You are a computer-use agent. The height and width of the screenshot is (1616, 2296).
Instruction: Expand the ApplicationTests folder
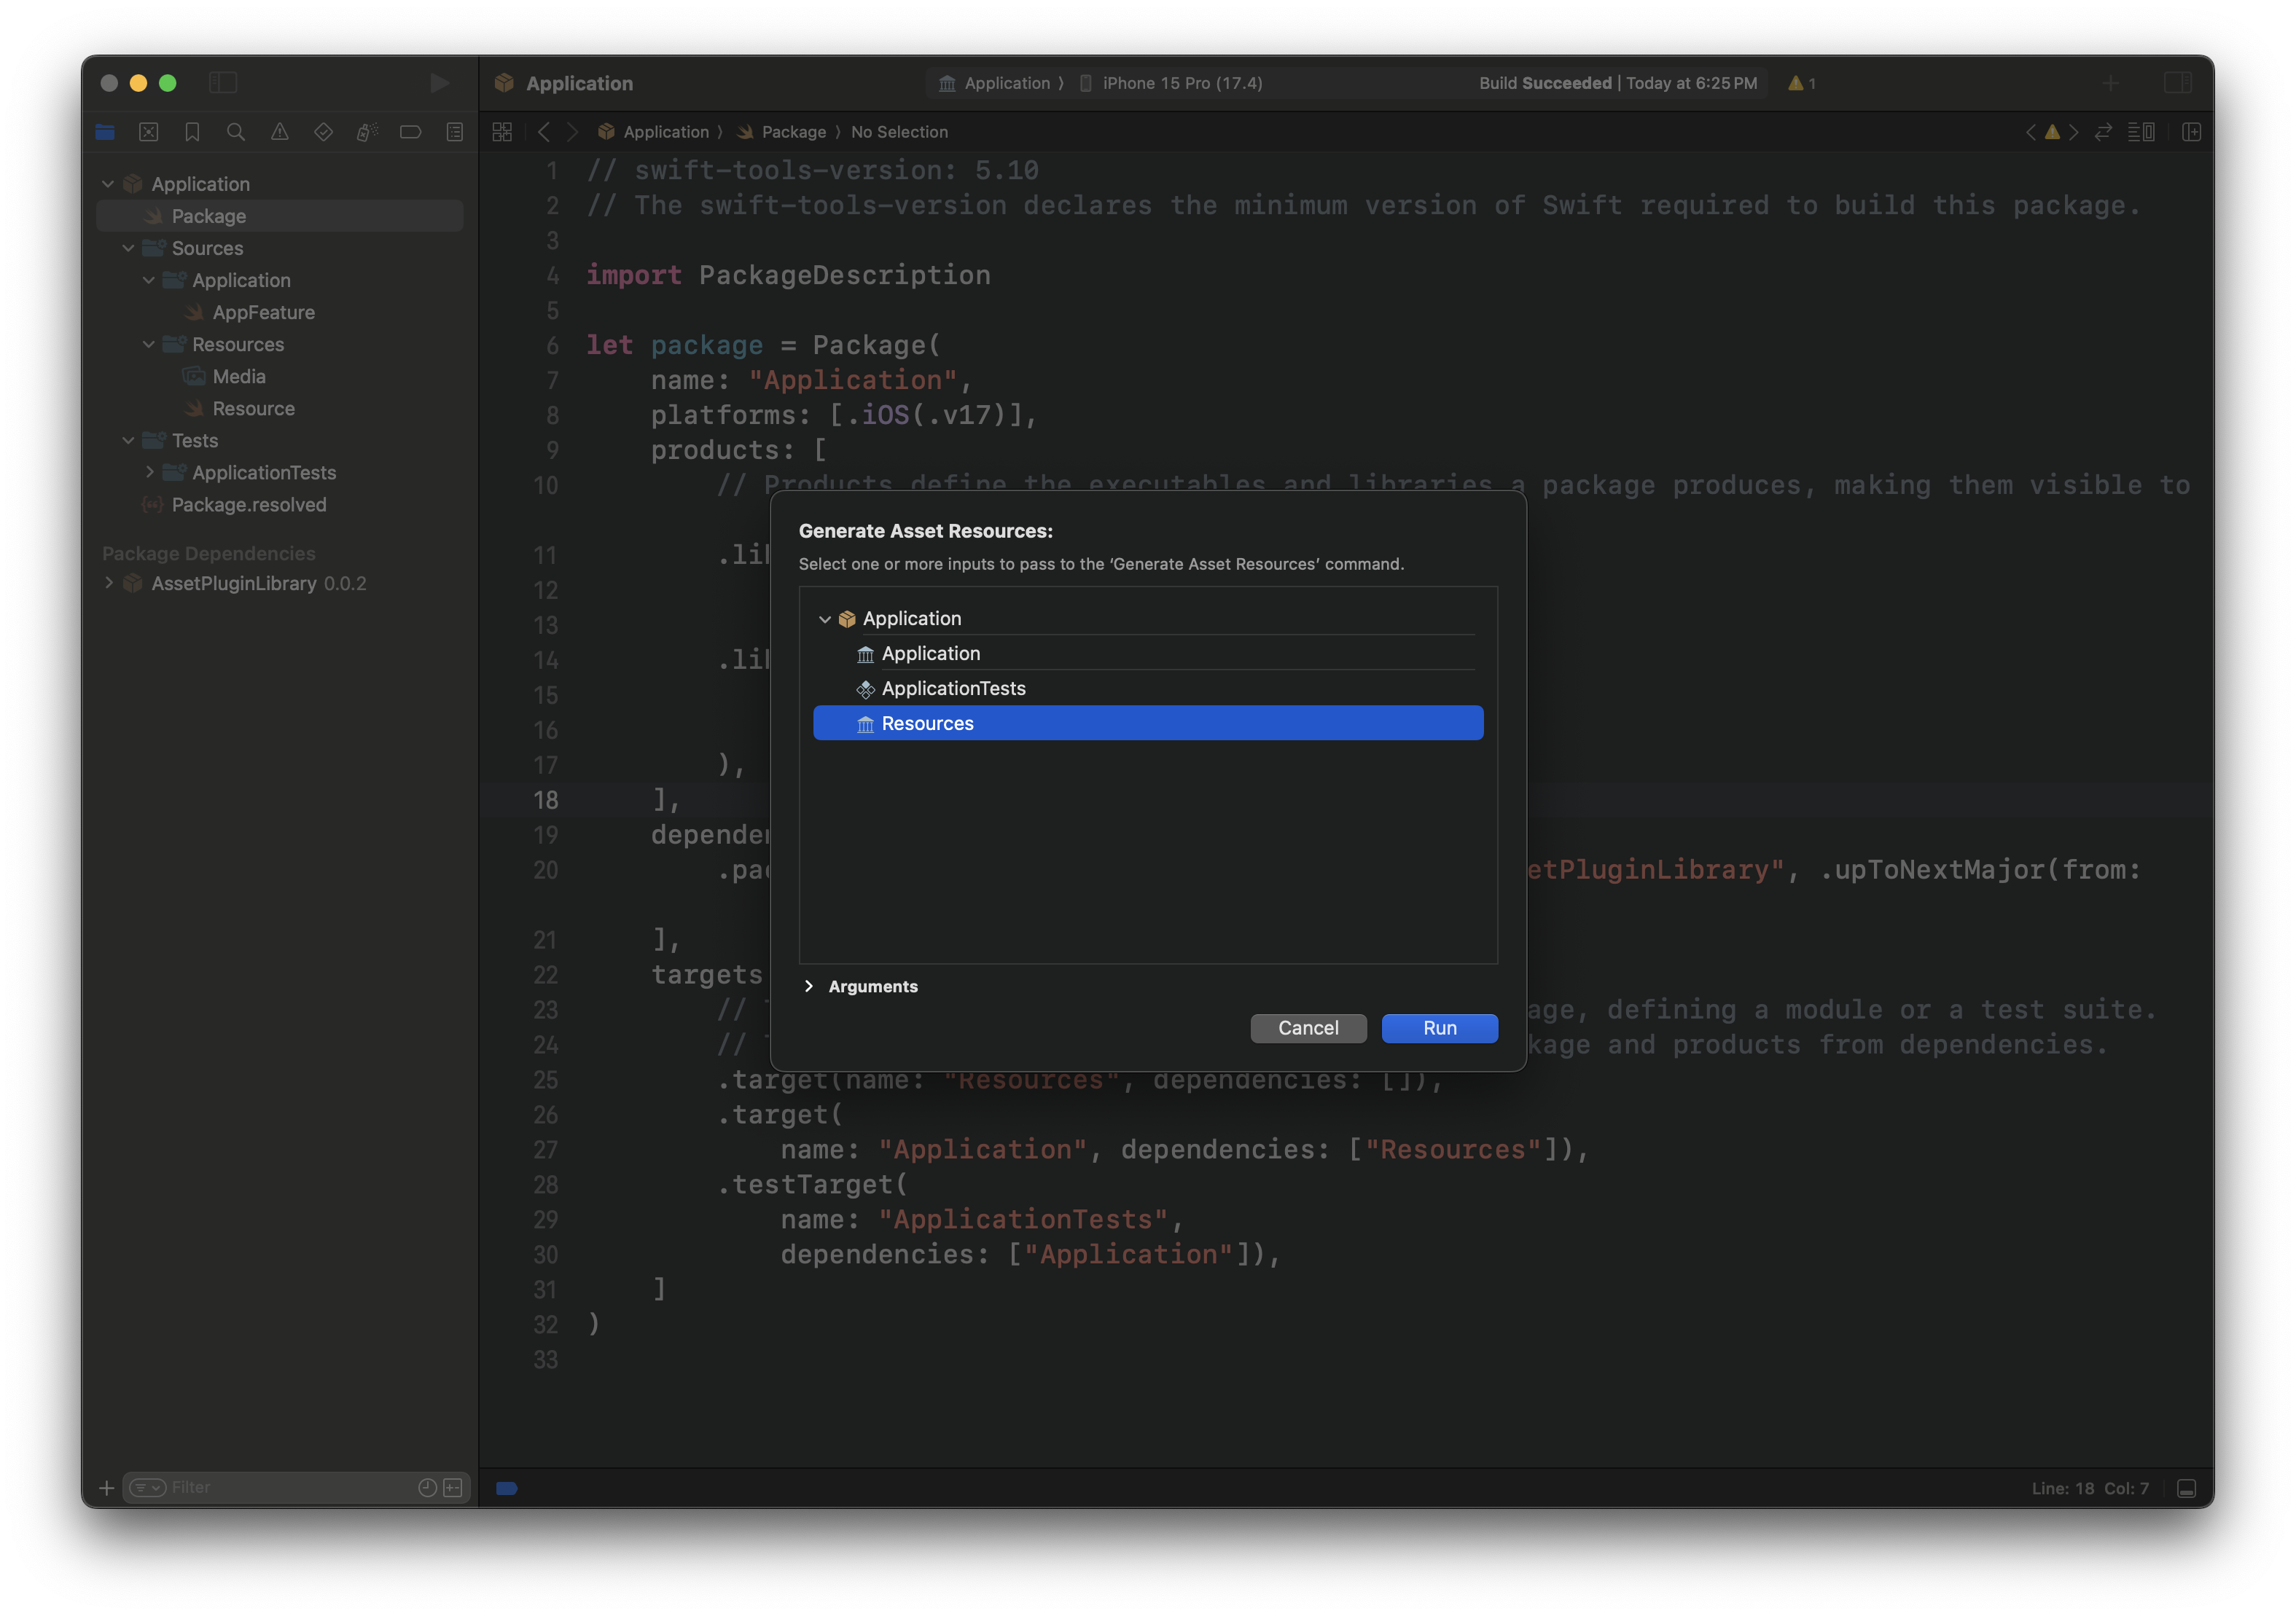click(149, 473)
